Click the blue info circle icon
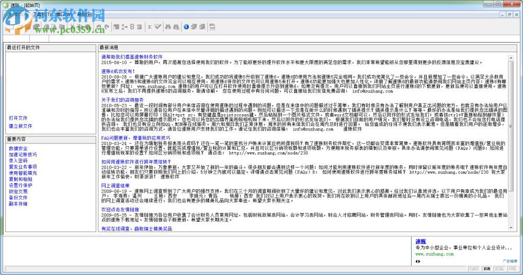Viewport: 523px width, 275px height. pyautogui.click(x=186, y=27)
